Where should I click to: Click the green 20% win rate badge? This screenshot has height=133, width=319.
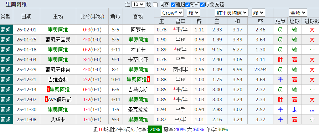coord(155,129)
